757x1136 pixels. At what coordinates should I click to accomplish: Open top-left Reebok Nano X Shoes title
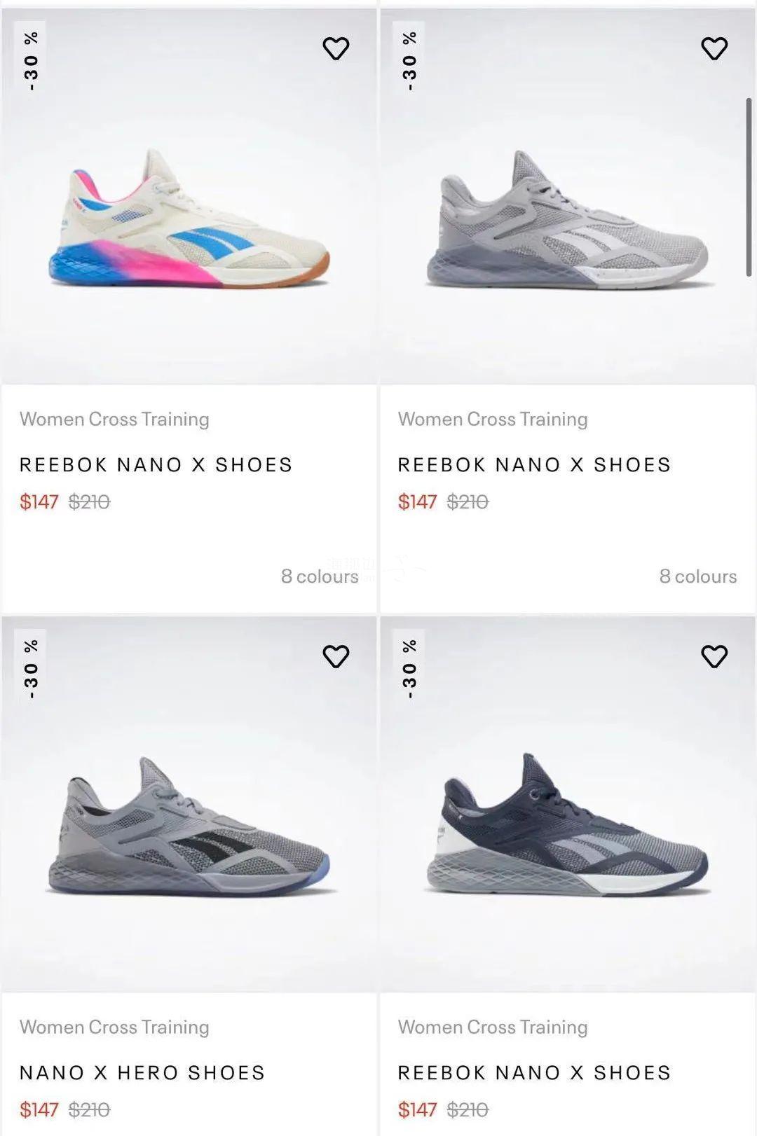156,465
